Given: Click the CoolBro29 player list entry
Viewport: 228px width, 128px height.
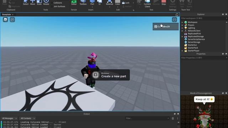Looking at the screenshot, I should [166, 27].
